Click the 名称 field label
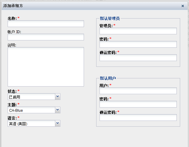Image resolution: width=189 pixels, height=147 pixels. click(12, 18)
